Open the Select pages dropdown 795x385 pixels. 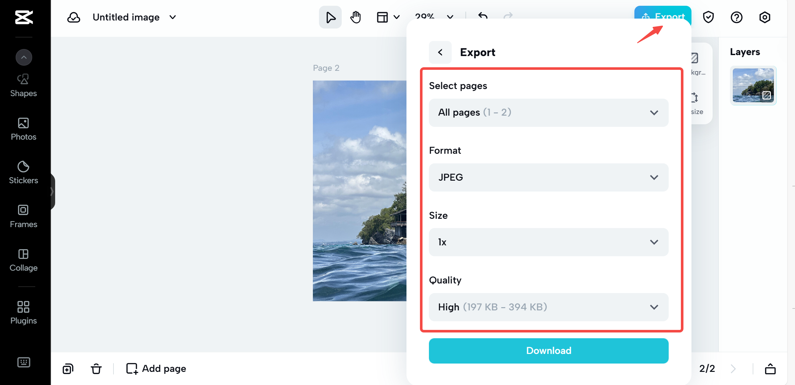548,112
